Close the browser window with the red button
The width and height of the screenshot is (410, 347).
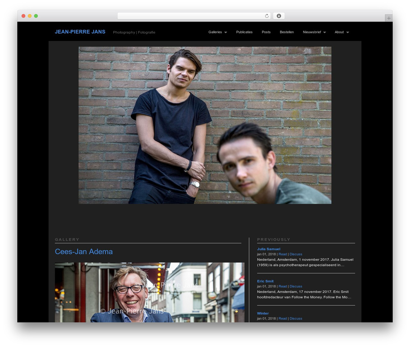coord(23,16)
